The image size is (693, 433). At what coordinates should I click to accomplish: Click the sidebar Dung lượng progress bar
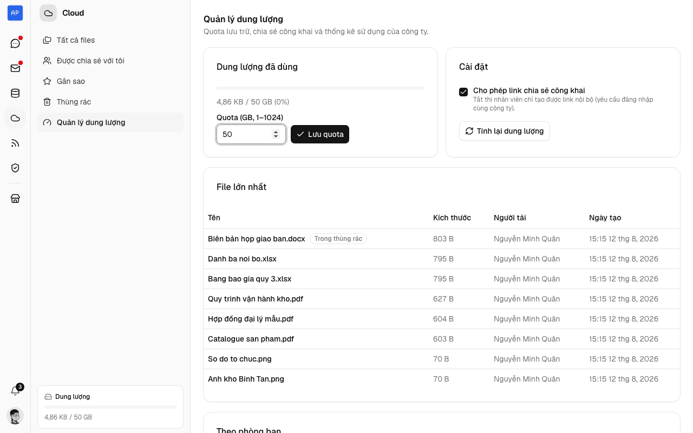pyautogui.click(x=110, y=407)
